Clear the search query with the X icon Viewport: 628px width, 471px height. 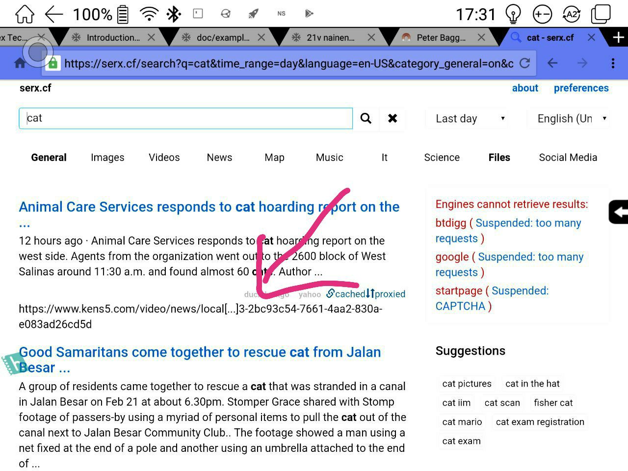(x=392, y=118)
